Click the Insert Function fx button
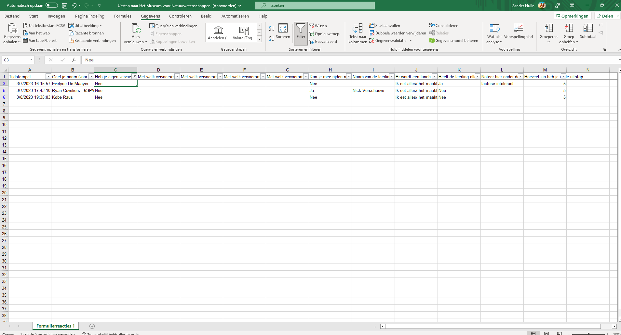Image resolution: width=621 pixels, height=335 pixels. tap(74, 60)
